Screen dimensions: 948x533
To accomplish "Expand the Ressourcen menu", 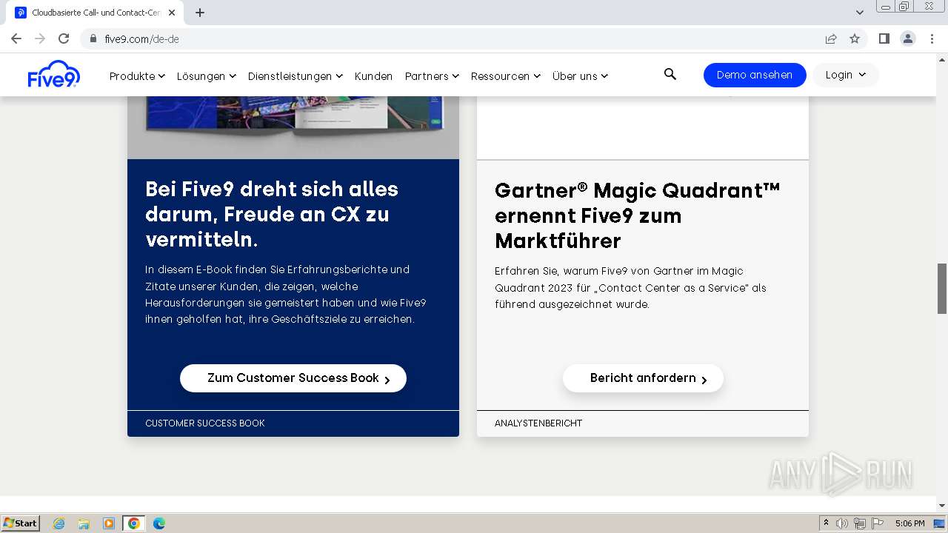I will [506, 76].
